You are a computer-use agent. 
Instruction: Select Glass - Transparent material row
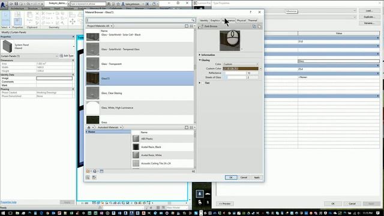pos(140,64)
